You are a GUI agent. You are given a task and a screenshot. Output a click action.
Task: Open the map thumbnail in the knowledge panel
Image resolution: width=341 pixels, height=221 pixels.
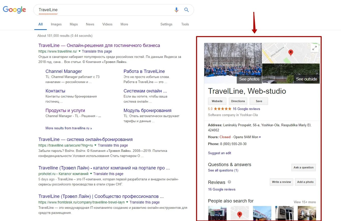coord(291,53)
